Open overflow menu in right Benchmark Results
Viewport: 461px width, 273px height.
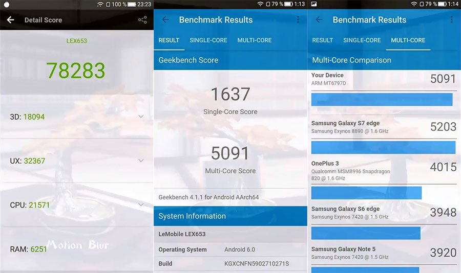click(452, 19)
